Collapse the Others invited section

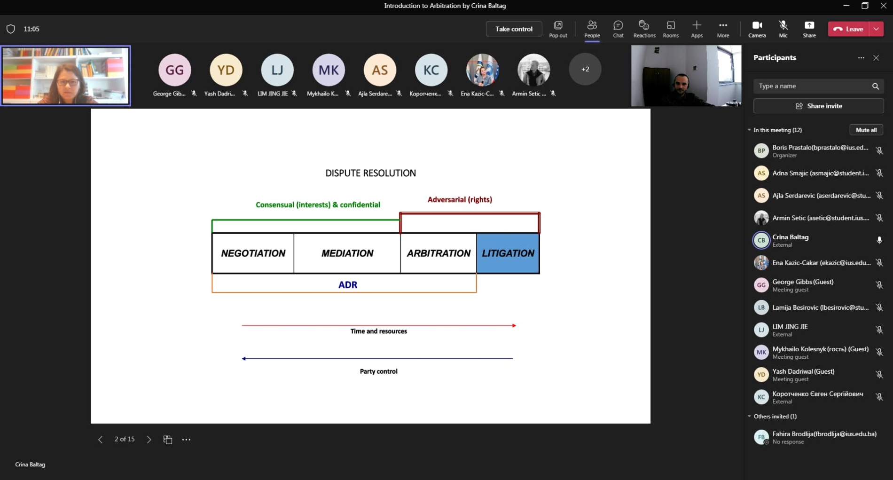(x=750, y=417)
